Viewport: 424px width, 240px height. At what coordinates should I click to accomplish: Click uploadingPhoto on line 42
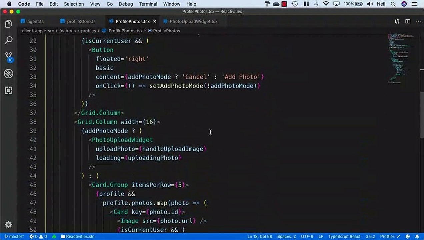(x=153, y=158)
